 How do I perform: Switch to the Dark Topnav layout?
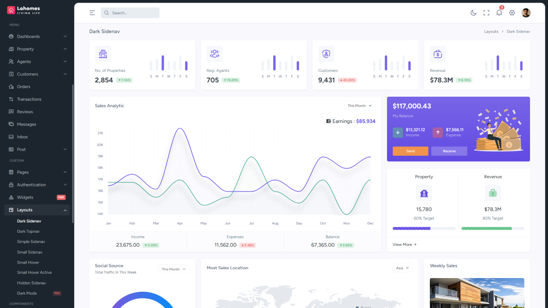point(29,231)
